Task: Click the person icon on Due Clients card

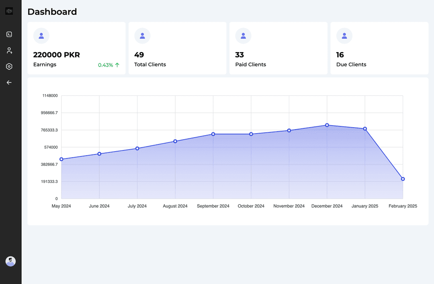Action: pyautogui.click(x=344, y=36)
